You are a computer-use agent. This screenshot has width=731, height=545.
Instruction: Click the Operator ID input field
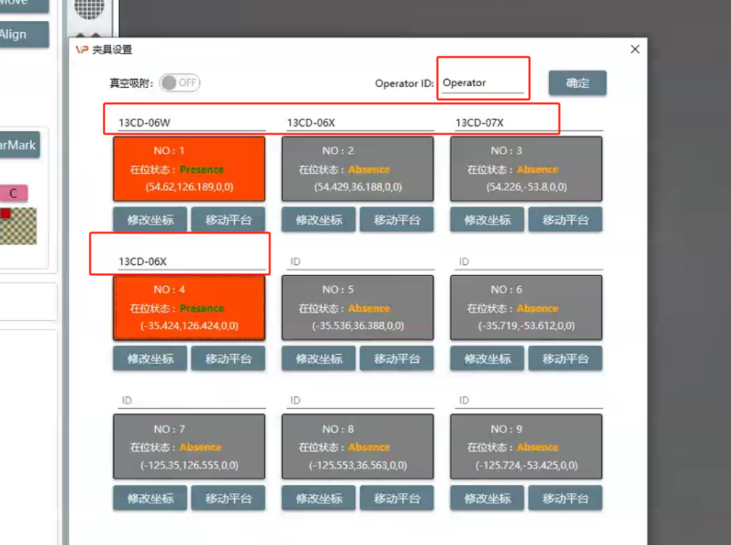(482, 83)
